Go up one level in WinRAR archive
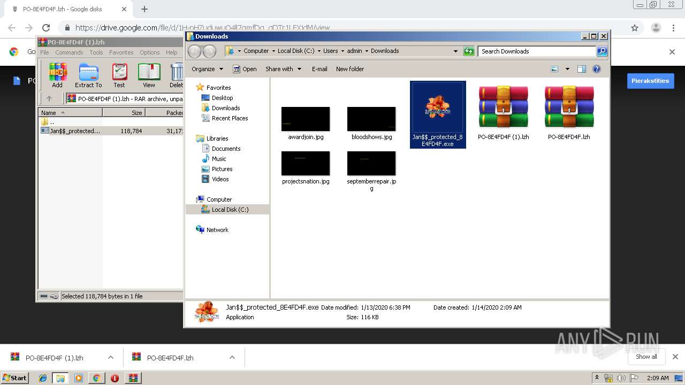 click(x=49, y=98)
